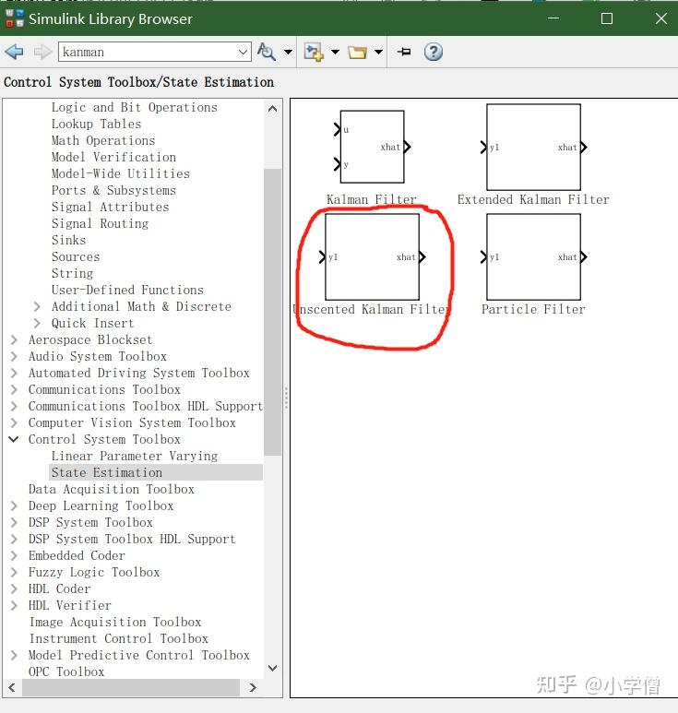The width and height of the screenshot is (678, 713).
Task: Click the forward navigation arrow
Action: click(x=42, y=52)
